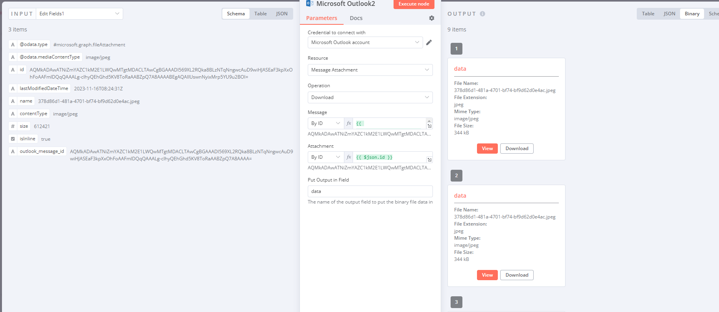Select the JSON view in Input panel
The width and height of the screenshot is (719, 312).
282,14
